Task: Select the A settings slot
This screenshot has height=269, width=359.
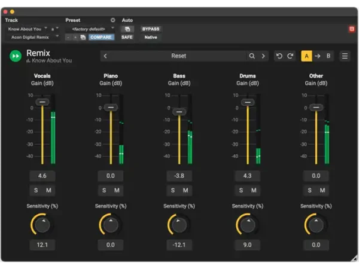Action: 306,56
